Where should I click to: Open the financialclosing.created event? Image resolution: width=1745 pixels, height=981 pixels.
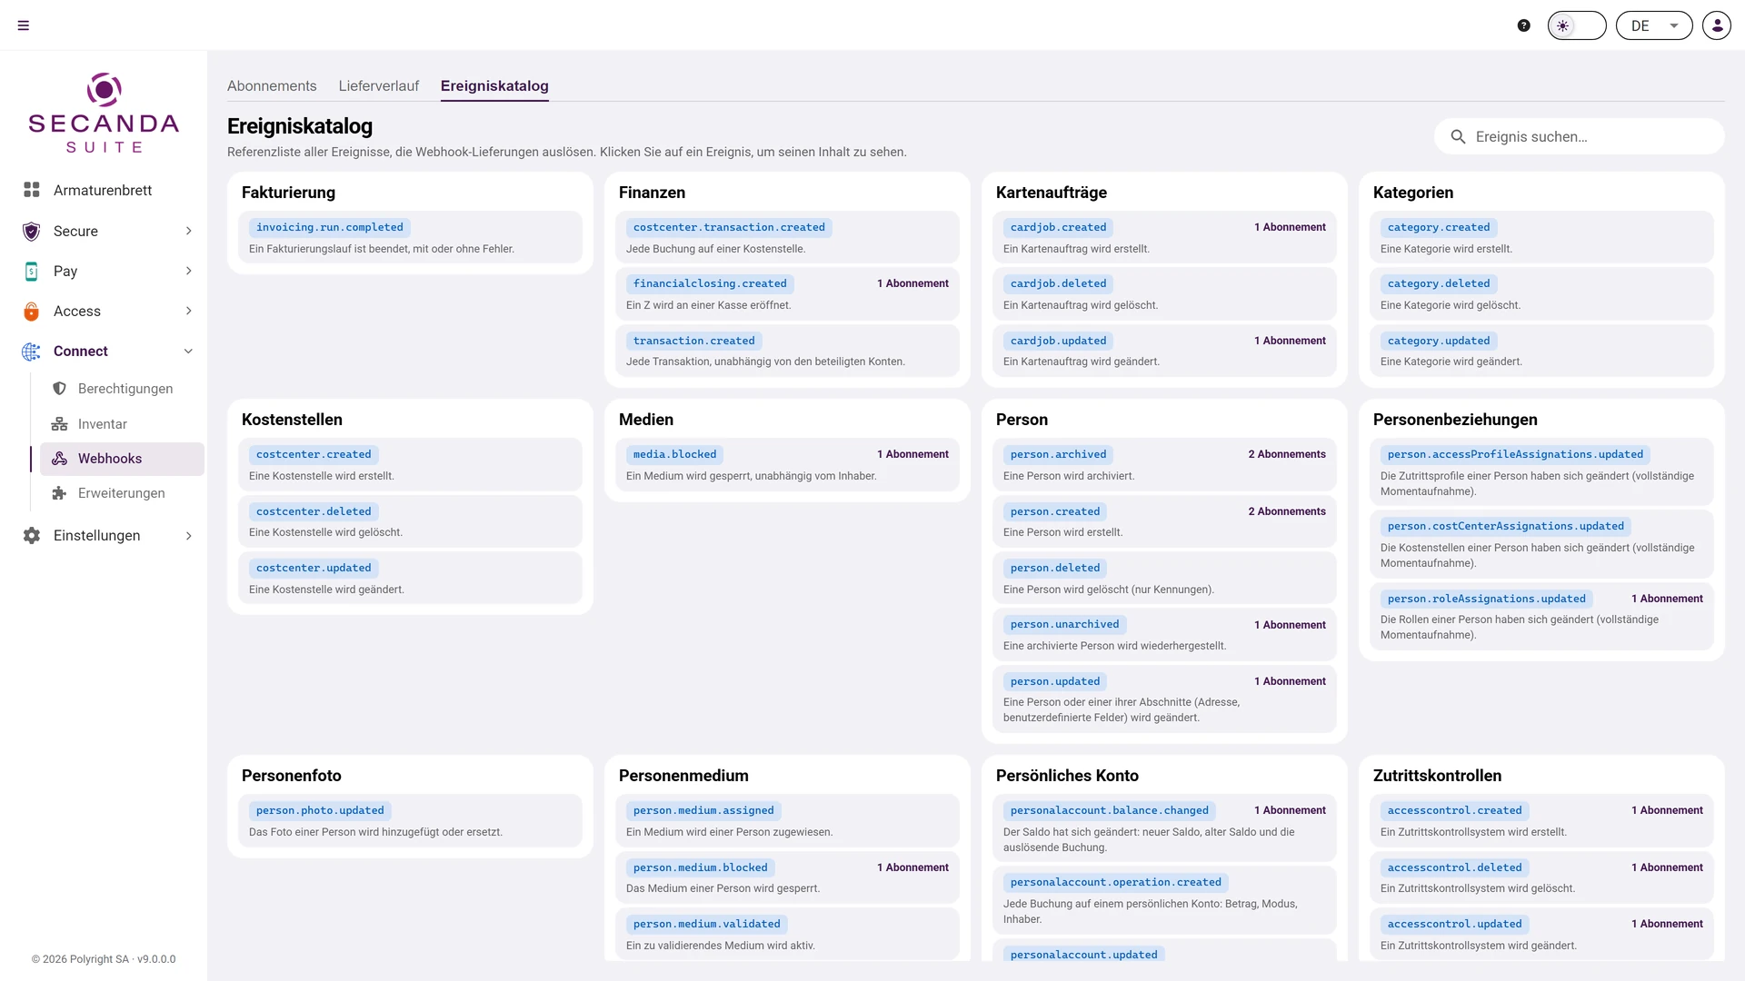pos(787,293)
